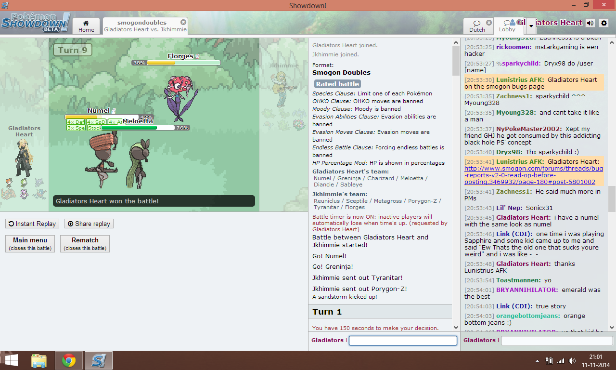Click the Dryx98 username in chat
The height and width of the screenshot is (370, 616).
509,152
